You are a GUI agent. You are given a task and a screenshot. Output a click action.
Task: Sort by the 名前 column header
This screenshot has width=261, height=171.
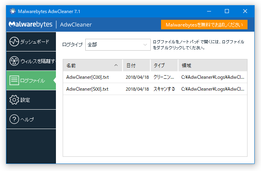(92, 65)
